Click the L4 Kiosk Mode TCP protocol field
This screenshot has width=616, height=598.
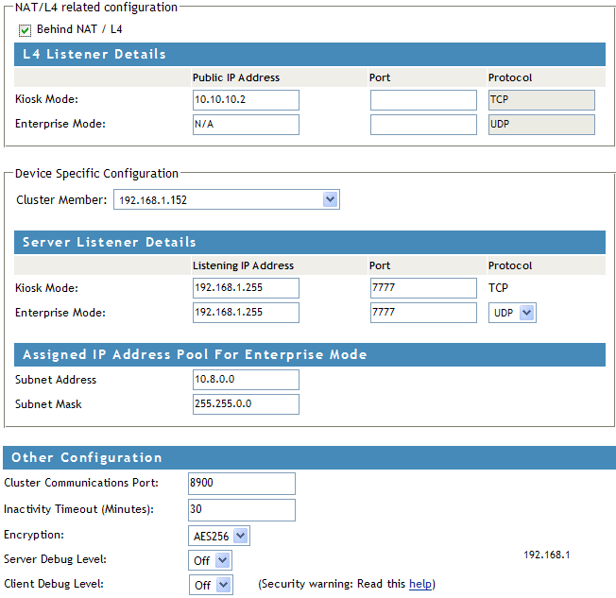pos(541,100)
